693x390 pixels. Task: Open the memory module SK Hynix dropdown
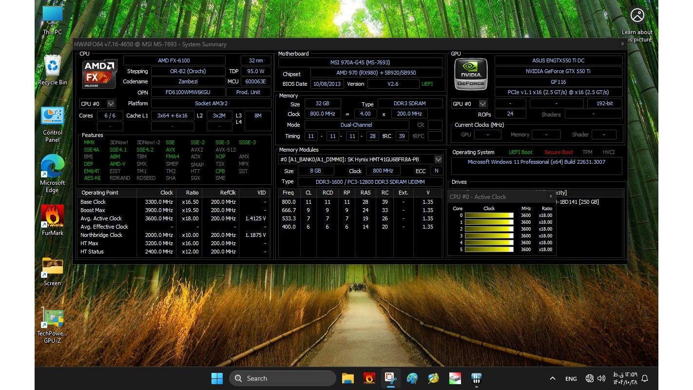click(x=438, y=159)
